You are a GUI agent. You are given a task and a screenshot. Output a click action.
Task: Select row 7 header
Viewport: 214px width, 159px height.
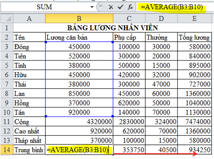(7, 84)
